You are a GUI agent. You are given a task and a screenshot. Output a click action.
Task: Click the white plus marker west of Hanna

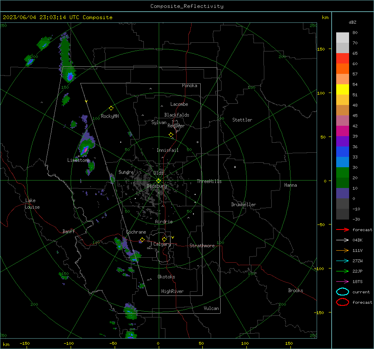tap(235, 167)
